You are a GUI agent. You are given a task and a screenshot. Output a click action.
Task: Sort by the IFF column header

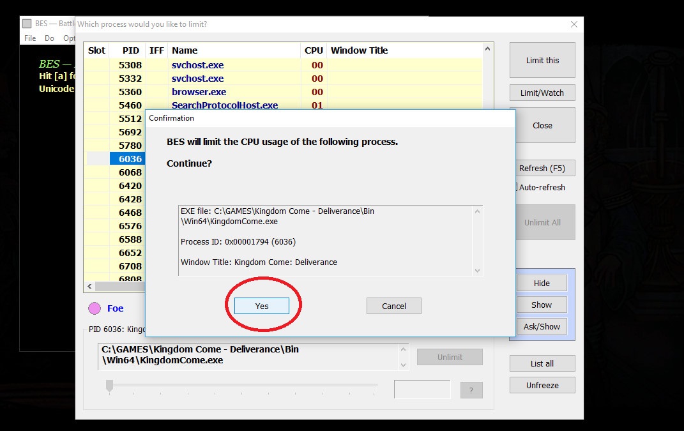tap(156, 50)
